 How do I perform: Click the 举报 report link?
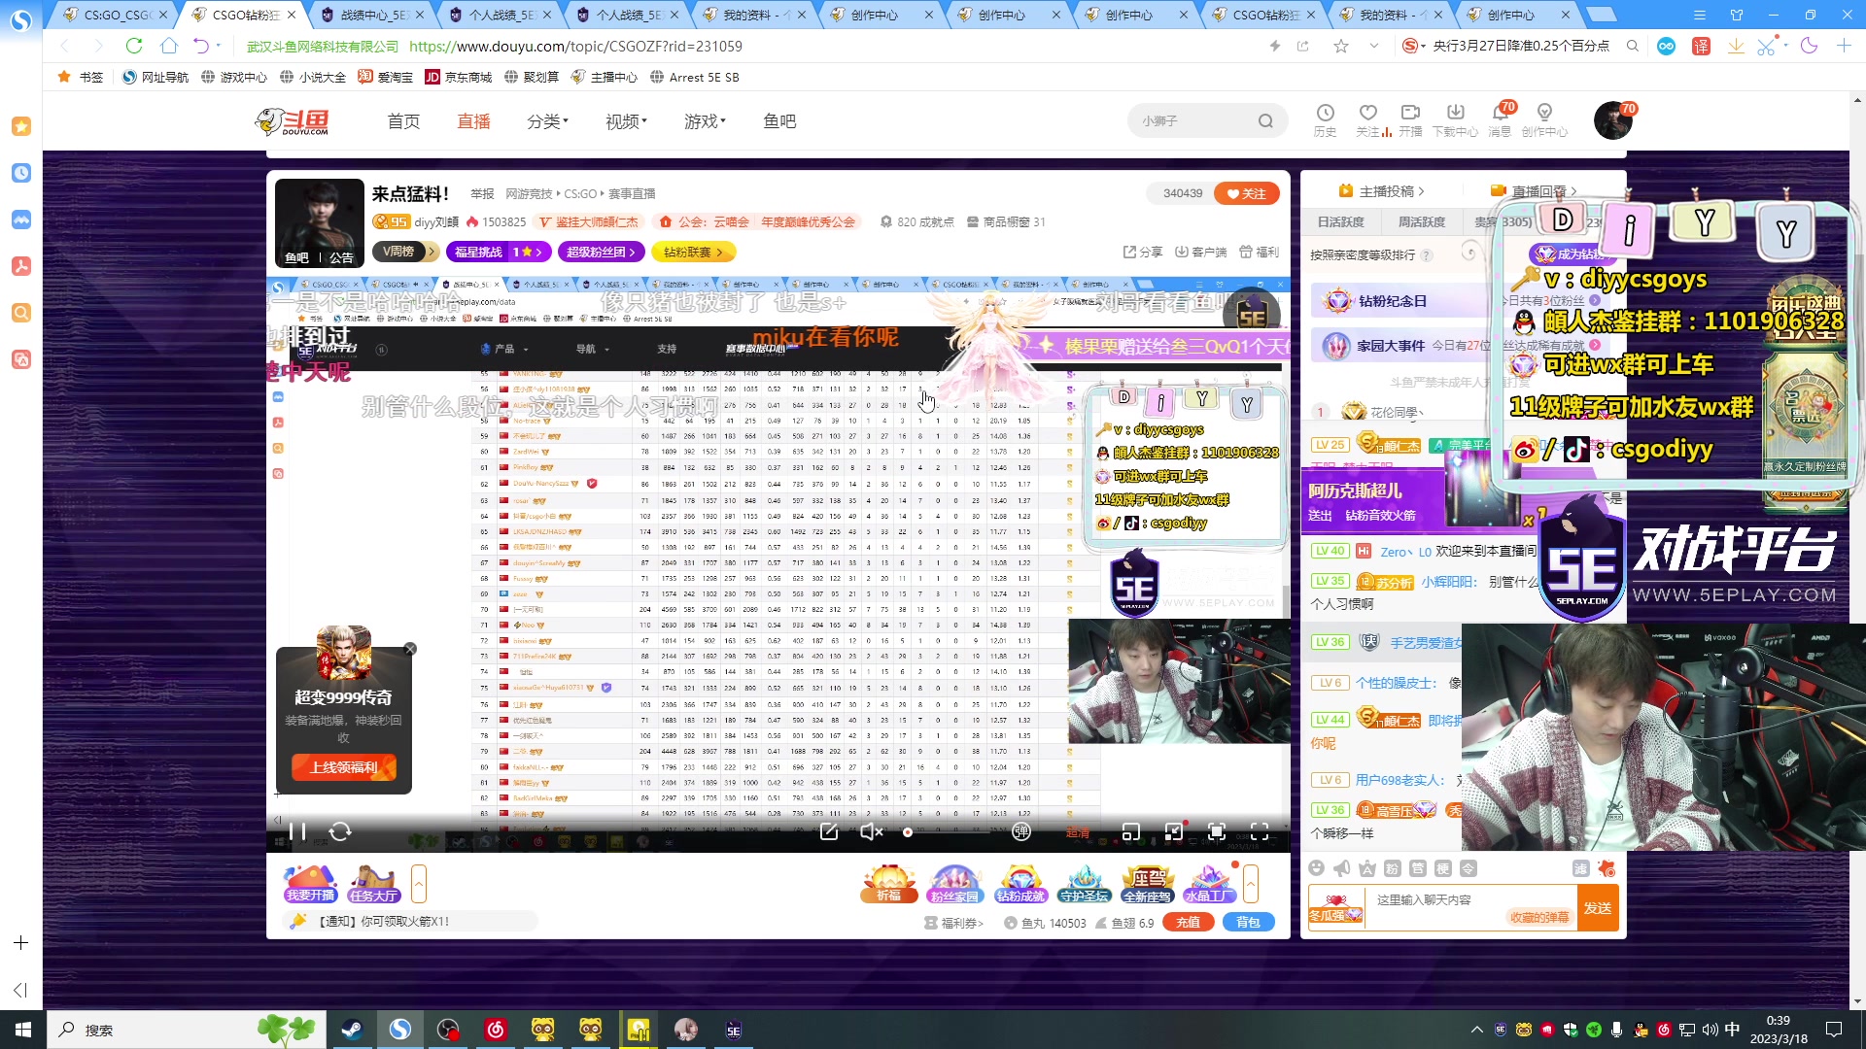(482, 194)
